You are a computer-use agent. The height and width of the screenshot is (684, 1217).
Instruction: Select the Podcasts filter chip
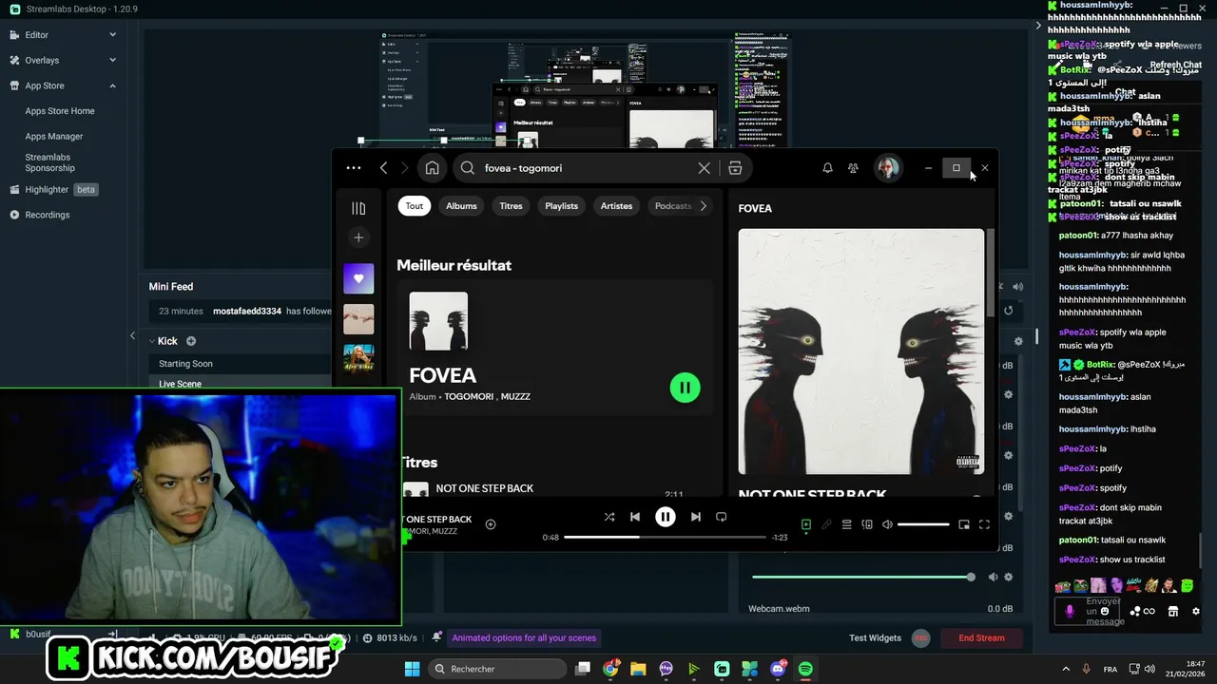pos(672,206)
